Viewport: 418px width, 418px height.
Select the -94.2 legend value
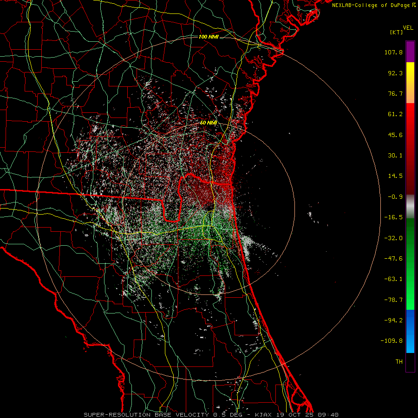click(x=393, y=320)
